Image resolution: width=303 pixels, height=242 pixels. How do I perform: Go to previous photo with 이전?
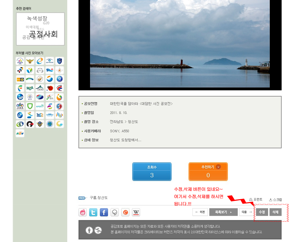[200, 212]
